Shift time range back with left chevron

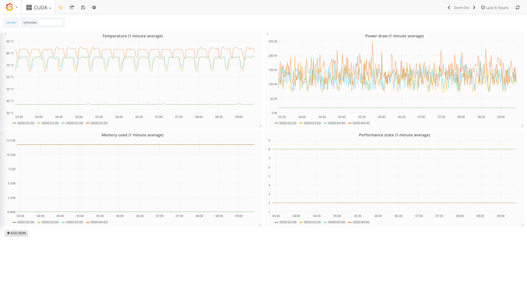(x=449, y=8)
